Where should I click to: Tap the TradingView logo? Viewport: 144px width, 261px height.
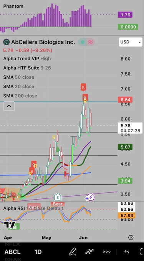pos(10,225)
